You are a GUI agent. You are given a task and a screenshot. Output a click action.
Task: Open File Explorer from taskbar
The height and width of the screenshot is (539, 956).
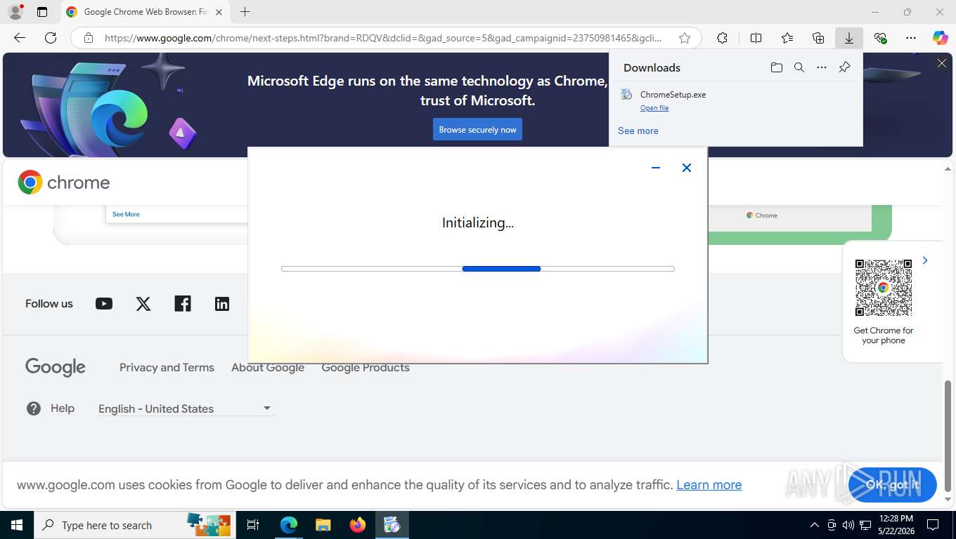(x=323, y=525)
